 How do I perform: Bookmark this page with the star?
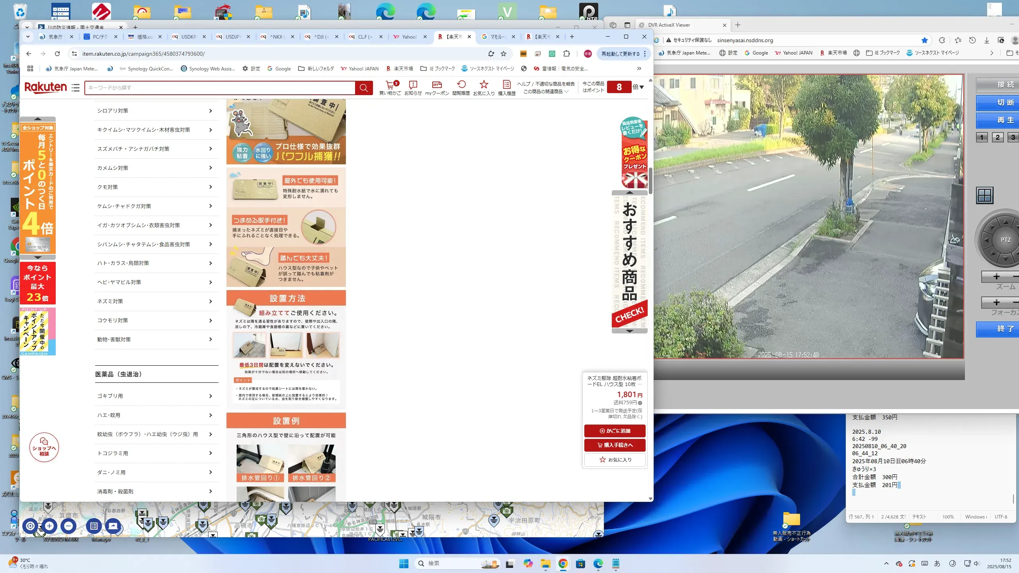pyautogui.click(x=504, y=54)
